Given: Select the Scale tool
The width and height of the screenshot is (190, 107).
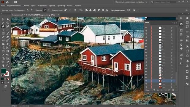Looking at the screenshot, I should (8, 40).
